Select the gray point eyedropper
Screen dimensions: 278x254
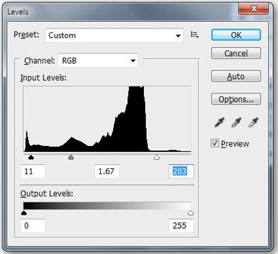coord(236,122)
